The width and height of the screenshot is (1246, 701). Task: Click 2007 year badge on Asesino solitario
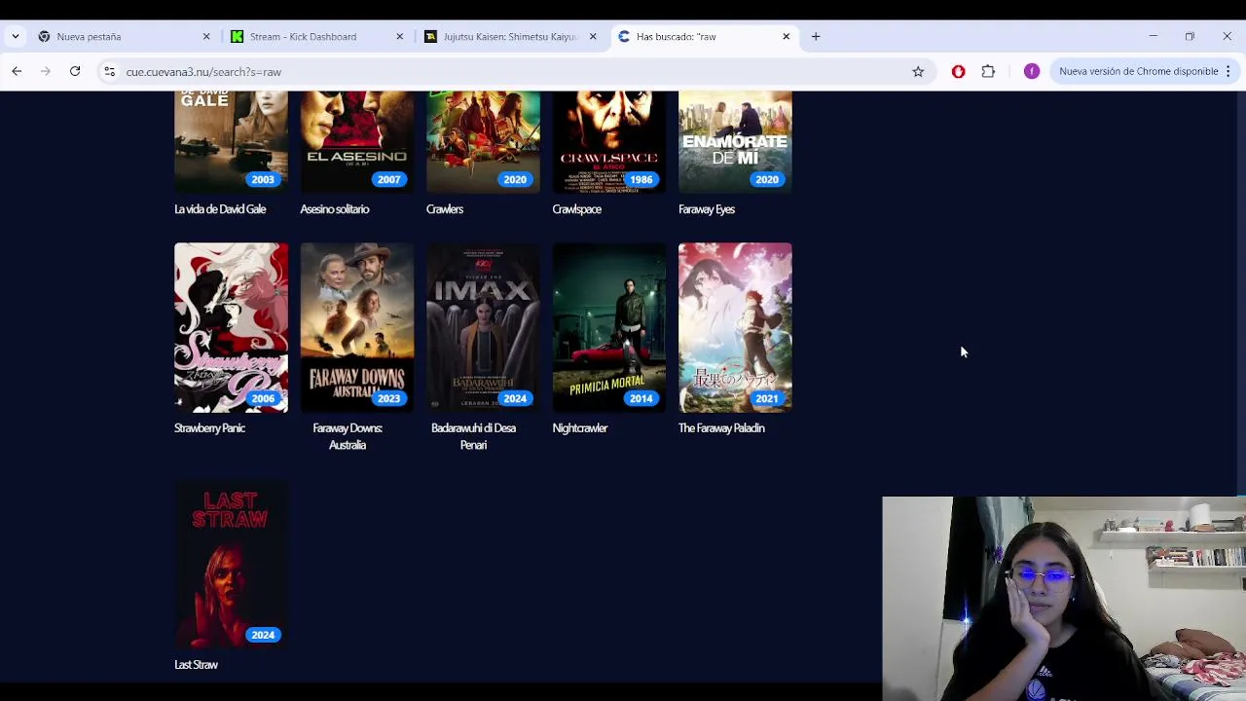(x=388, y=179)
